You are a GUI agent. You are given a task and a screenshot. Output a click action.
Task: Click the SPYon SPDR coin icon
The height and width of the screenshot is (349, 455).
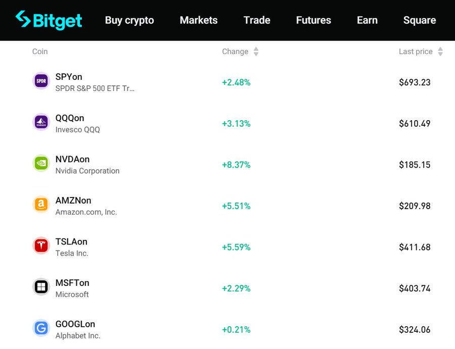[x=41, y=81]
